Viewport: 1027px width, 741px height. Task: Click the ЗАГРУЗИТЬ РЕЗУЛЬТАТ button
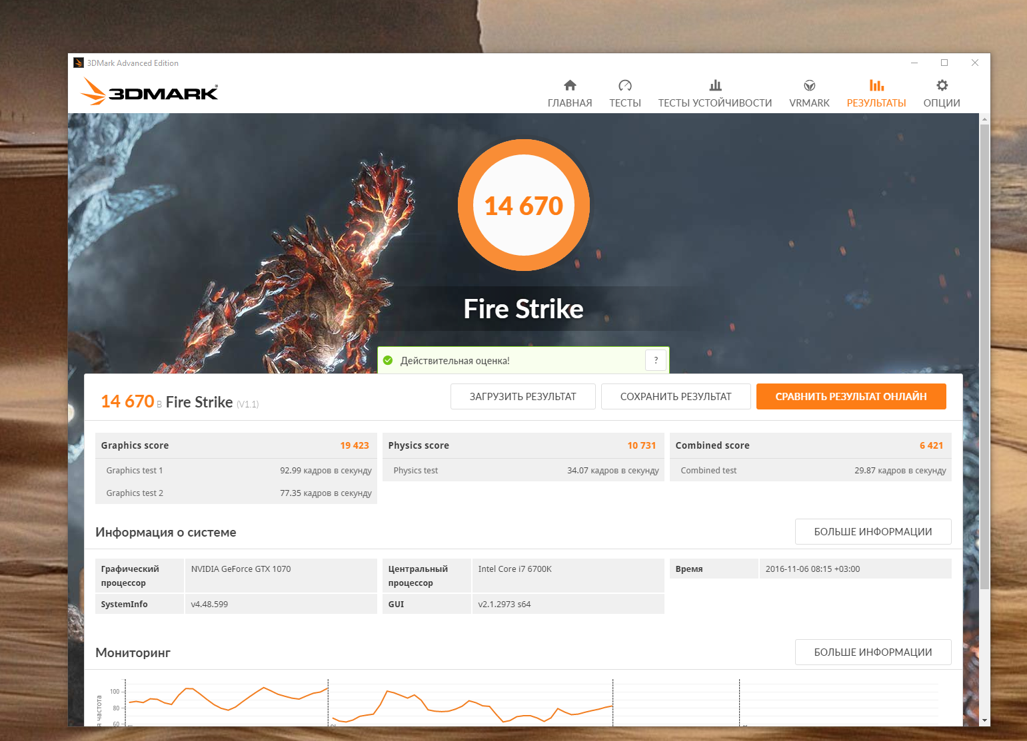523,396
